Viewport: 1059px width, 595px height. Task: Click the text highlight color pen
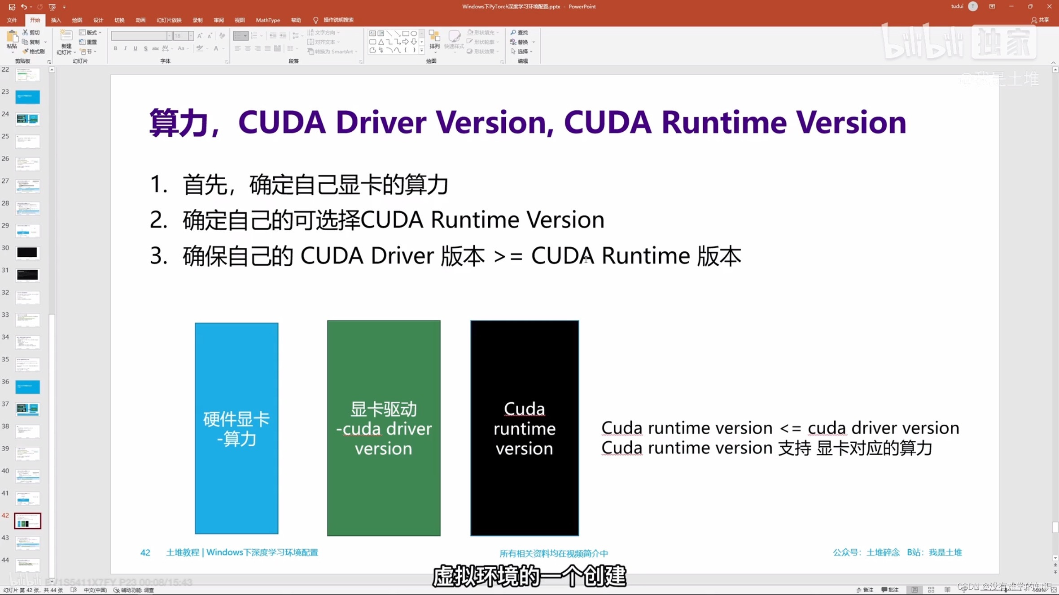click(x=200, y=48)
